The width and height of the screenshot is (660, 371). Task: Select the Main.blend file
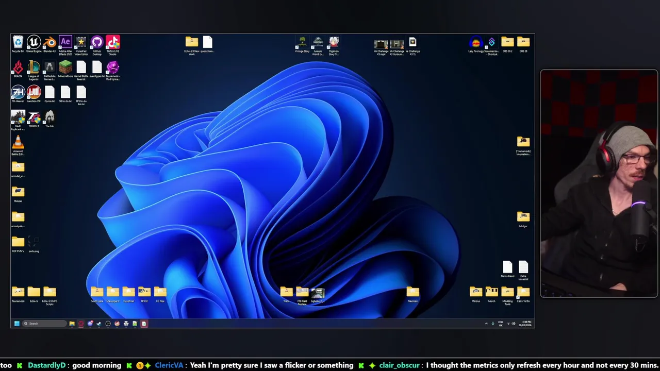(507, 269)
